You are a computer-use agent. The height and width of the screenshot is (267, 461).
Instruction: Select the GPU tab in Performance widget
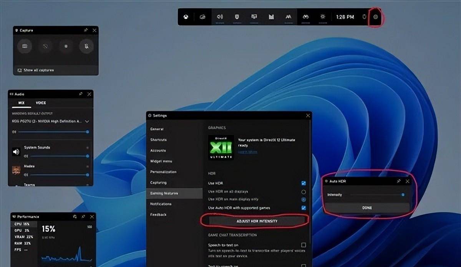pos(24,231)
